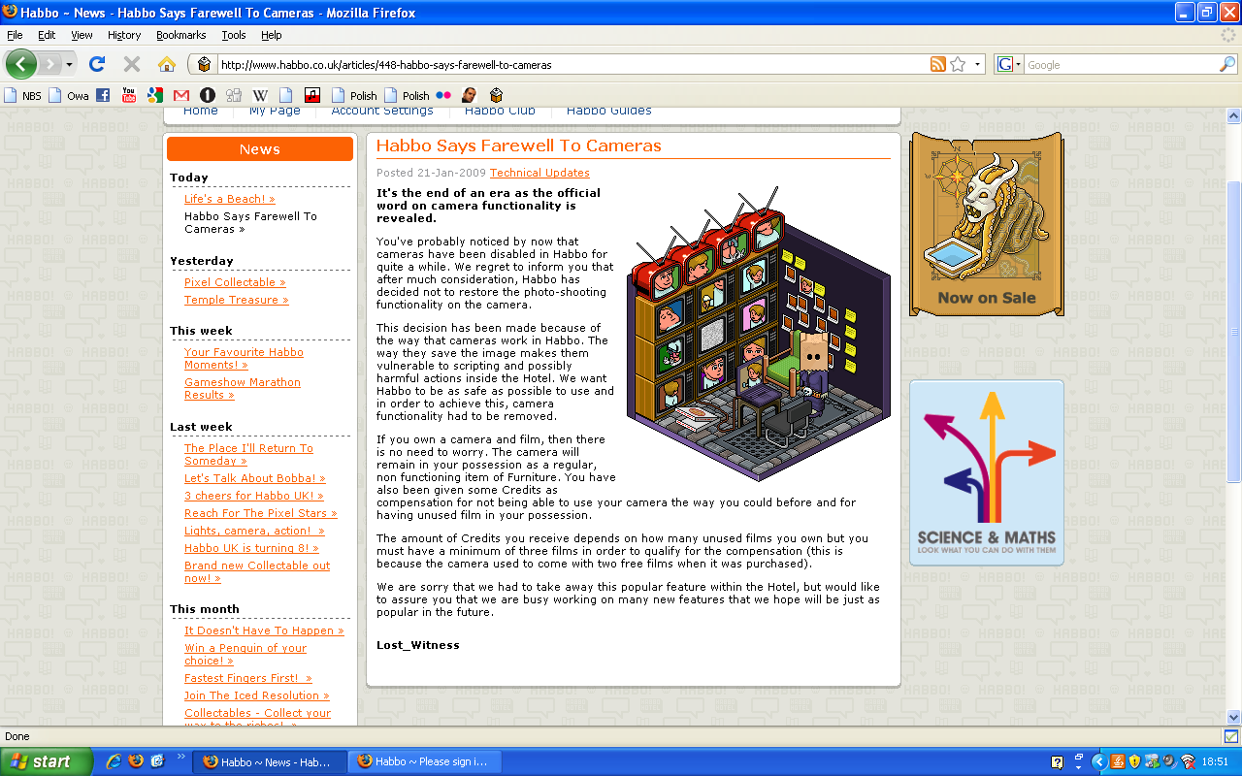Open the 'Life's a Beach!' article link
The image size is (1242, 776).
(230, 199)
